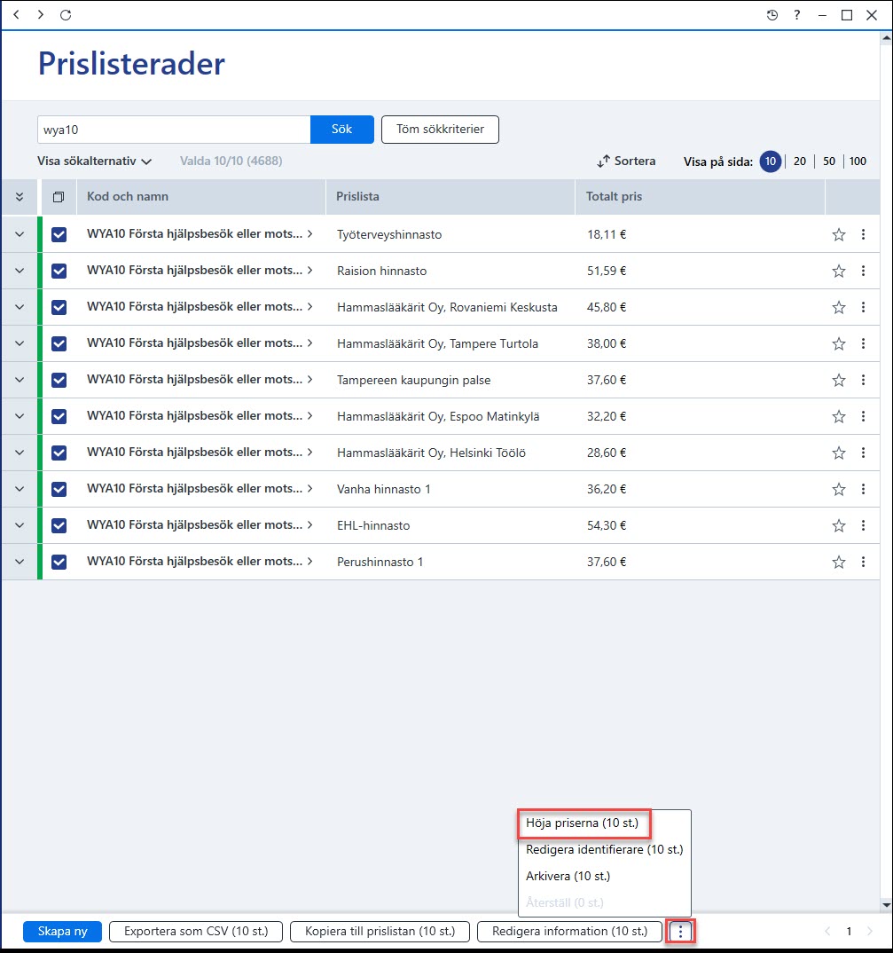This screenshot has width=893, height=953.
Task: Go back with the left arrow
Action: coord(16,14)
